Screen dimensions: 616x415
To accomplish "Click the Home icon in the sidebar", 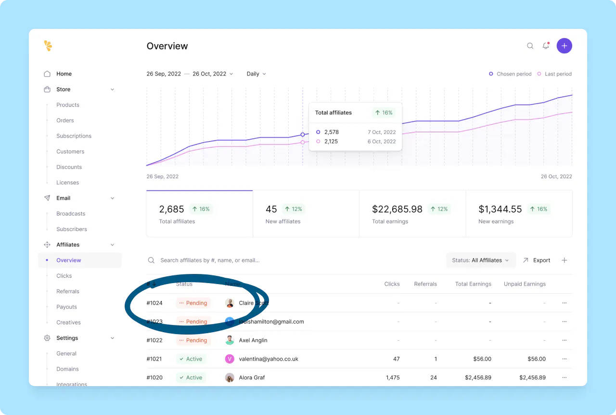I will tap(47, 74).
